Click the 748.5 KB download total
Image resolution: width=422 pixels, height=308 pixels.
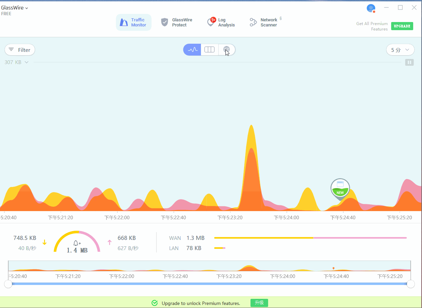tap(25, 238)
